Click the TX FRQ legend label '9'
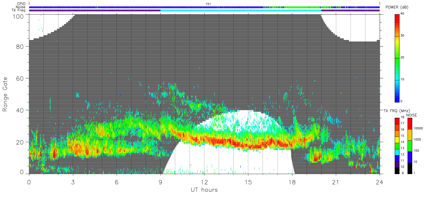 402,173
